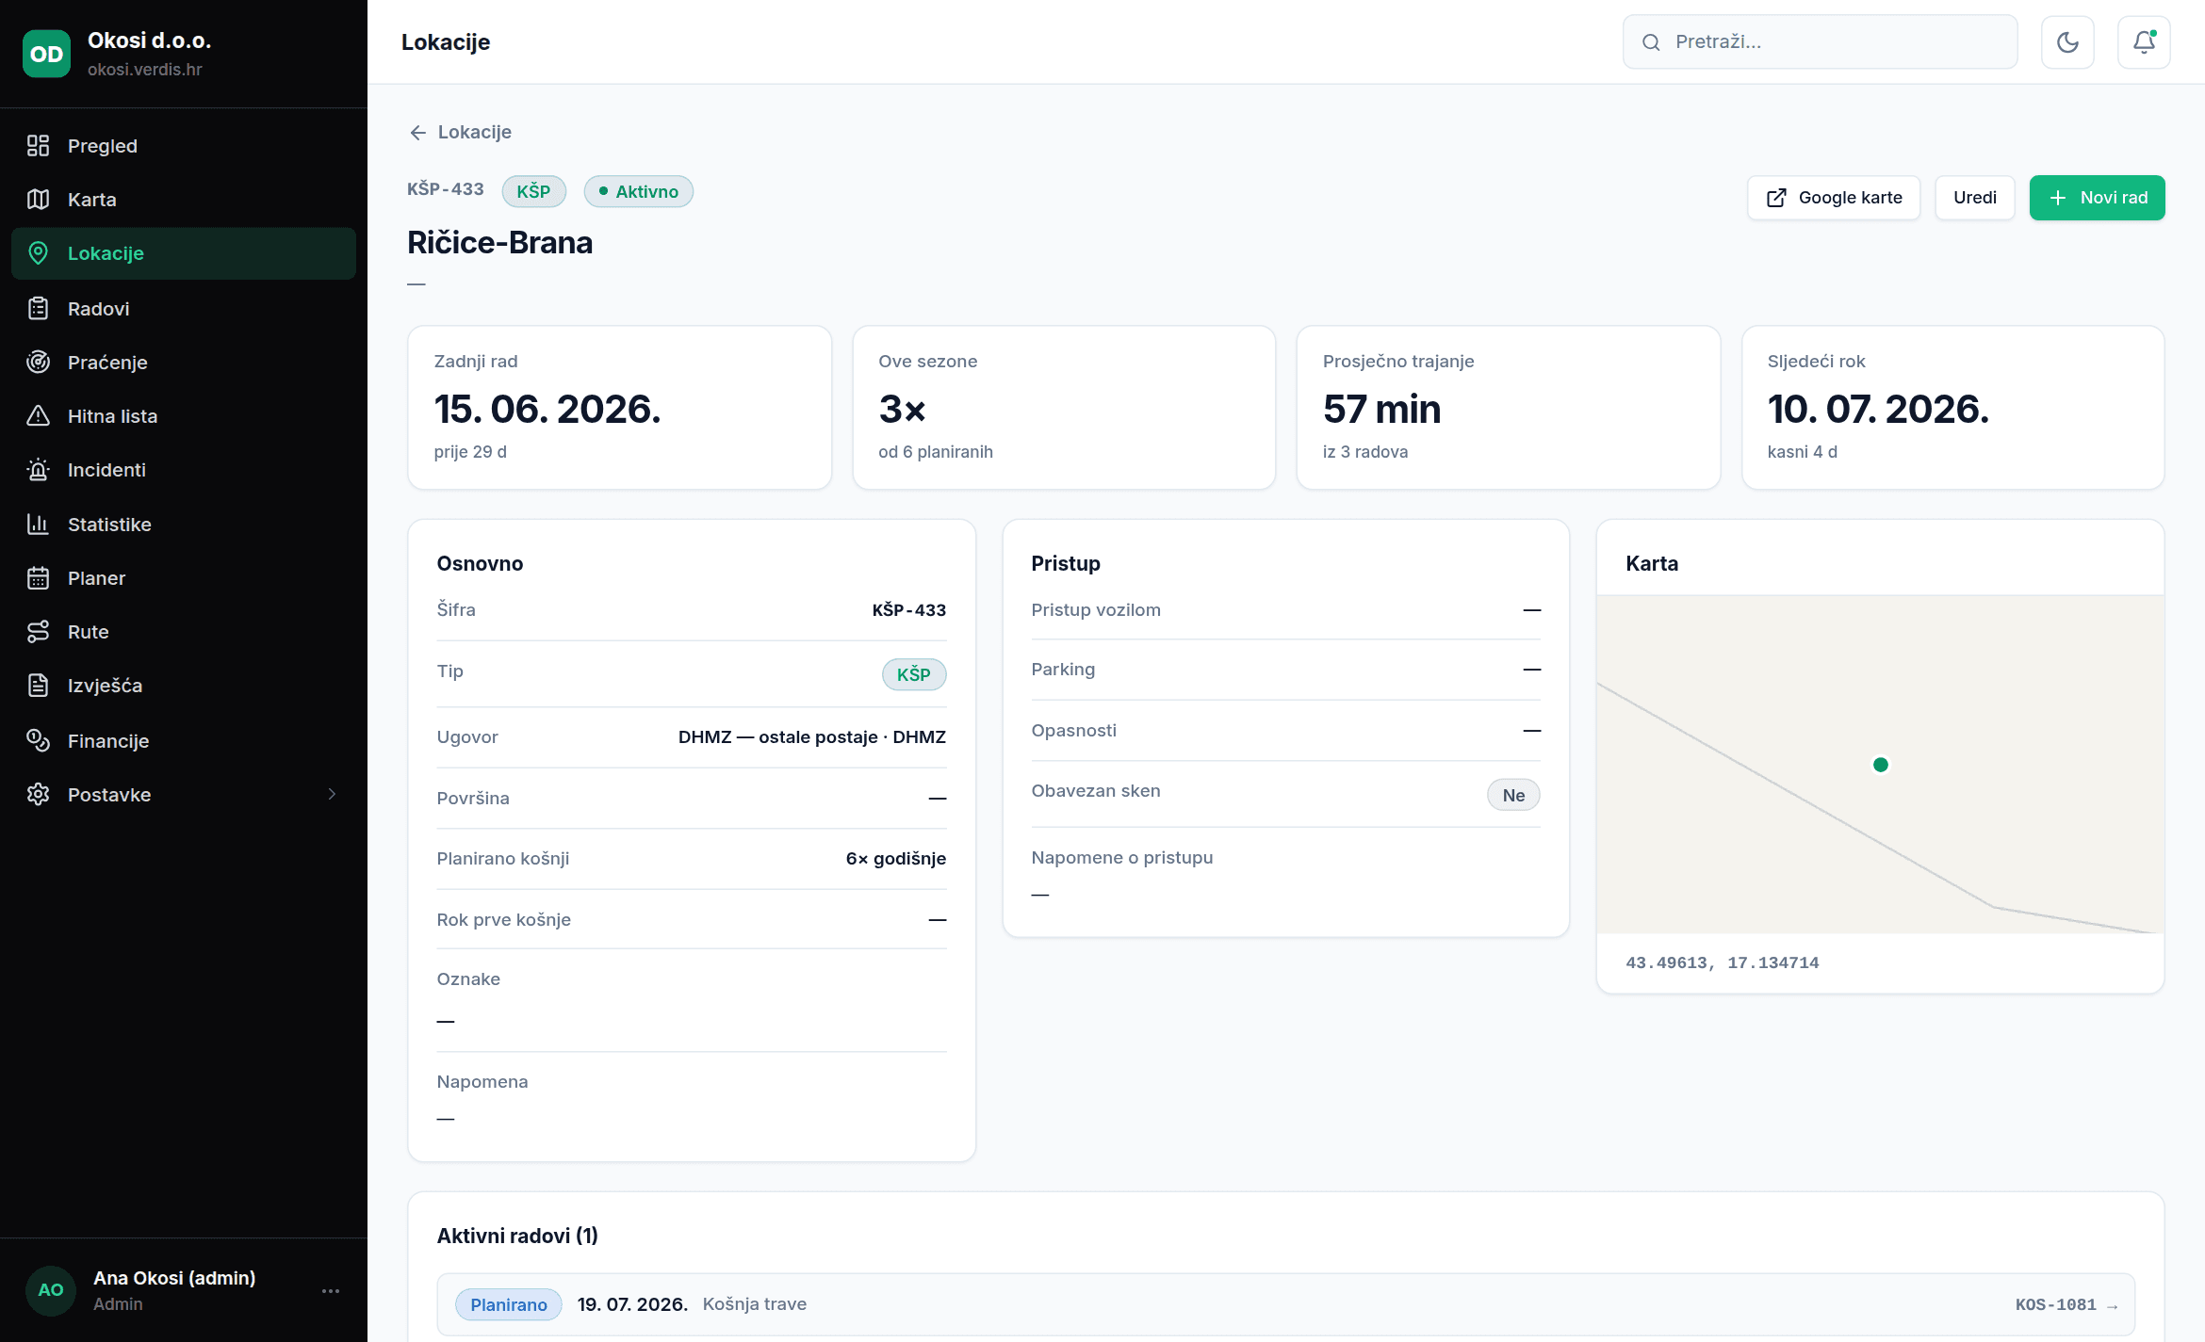Click Sljedeći rok date 10. 07. 2026.

[1878, 410]
